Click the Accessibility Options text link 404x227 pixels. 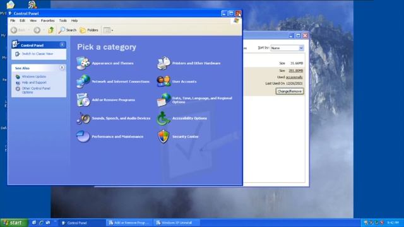pos(189,118)
